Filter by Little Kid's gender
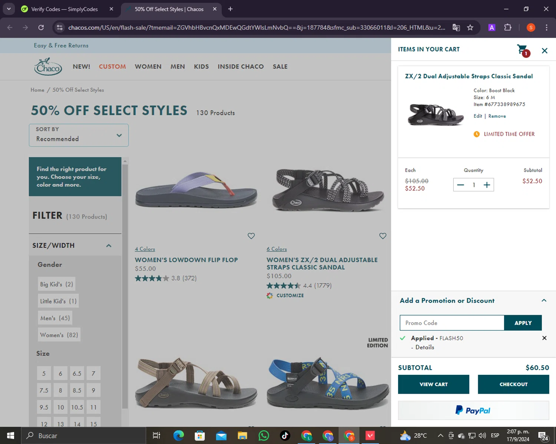 [x=58, y=301]
